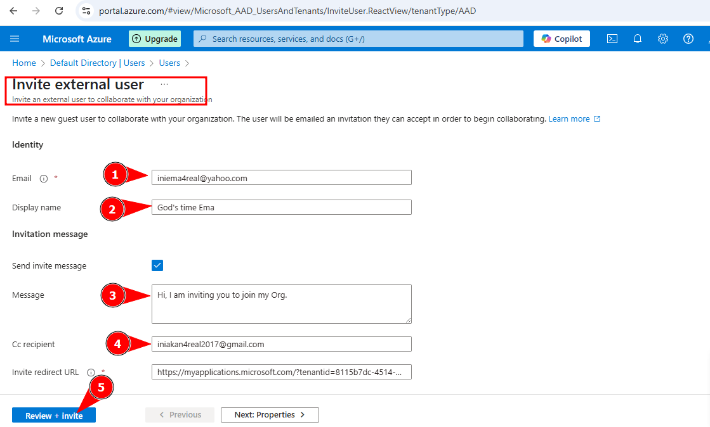Click the Invite redirect URL field

pyautogui.click(x=282, y=373)
